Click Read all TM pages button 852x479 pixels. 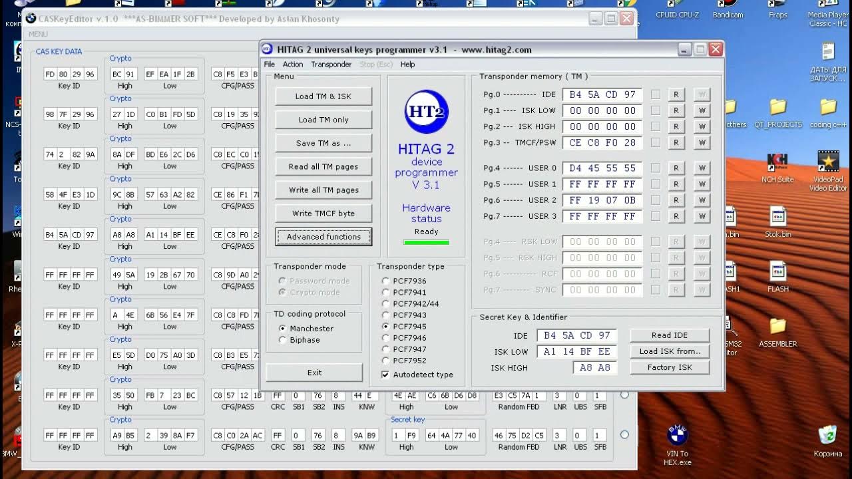click(x=323, y=166)
